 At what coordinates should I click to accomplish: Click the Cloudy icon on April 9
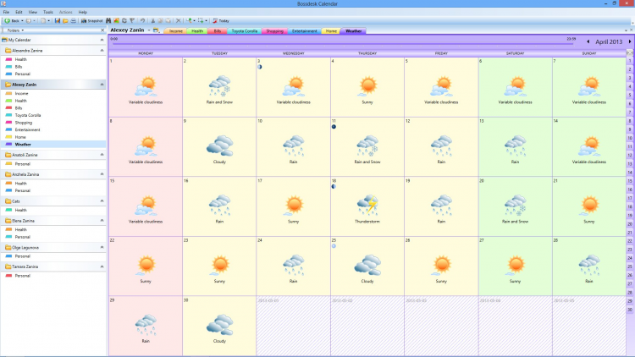click(219, 146)
